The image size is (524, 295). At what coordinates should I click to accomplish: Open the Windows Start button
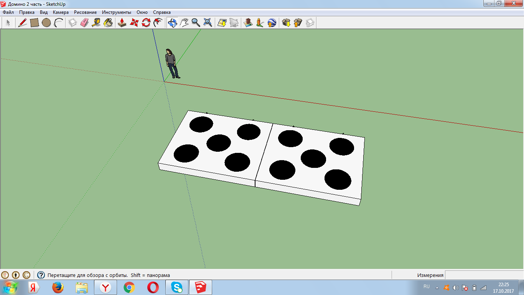(10, 287)
